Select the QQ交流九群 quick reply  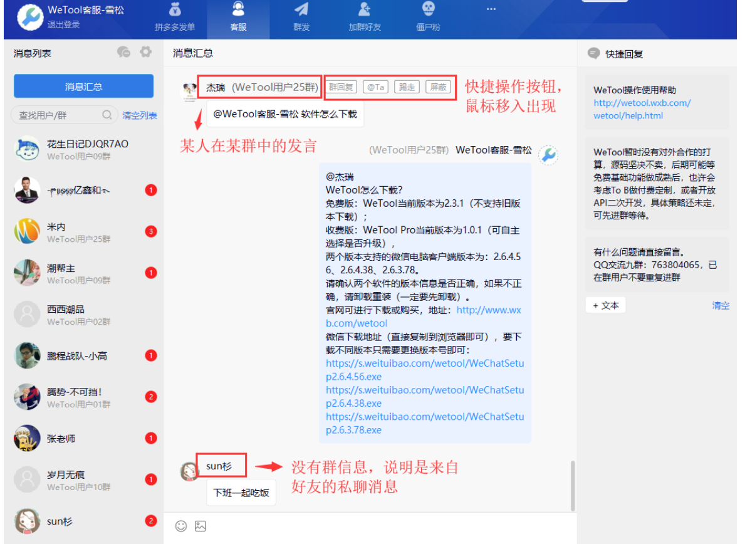pos(657,264)
